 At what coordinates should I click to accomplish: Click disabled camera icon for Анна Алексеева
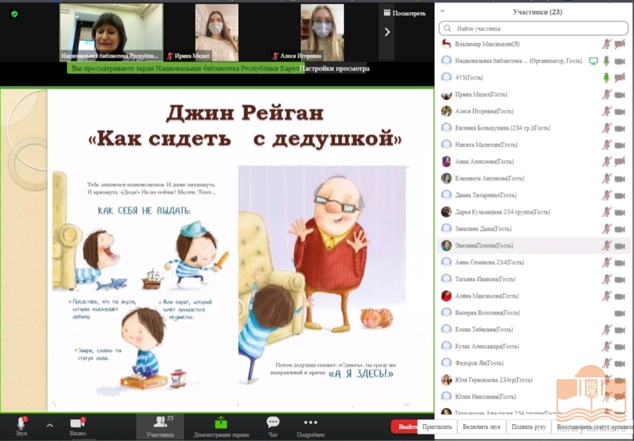pyautogui.click(x=620, y=162)
